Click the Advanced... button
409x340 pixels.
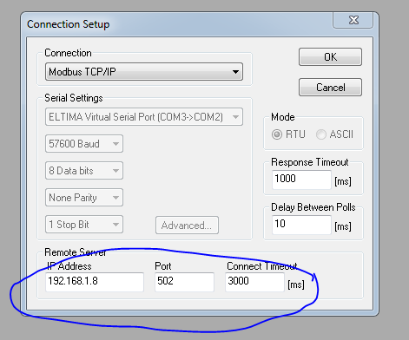coord(187,226)
